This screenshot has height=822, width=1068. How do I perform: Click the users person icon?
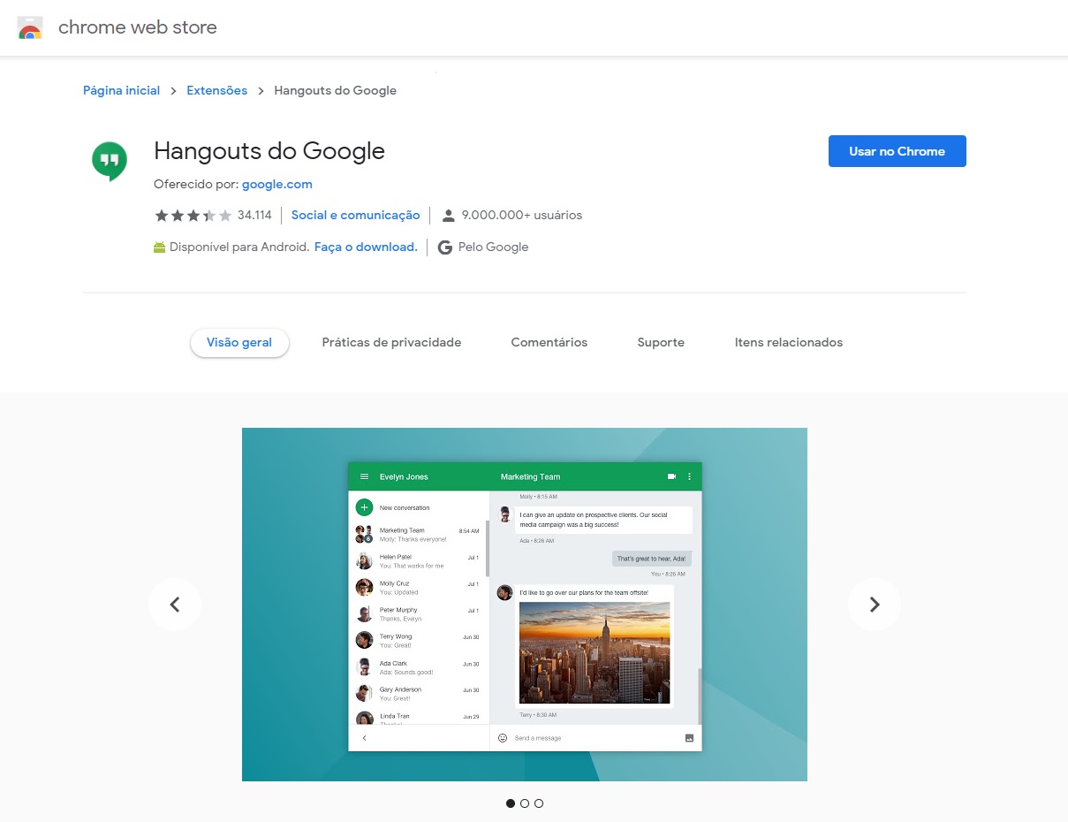coord(448,215)
